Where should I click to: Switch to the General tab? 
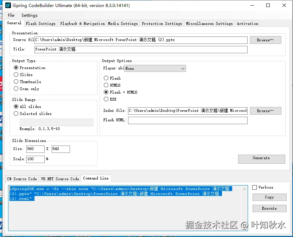point(14,23)
